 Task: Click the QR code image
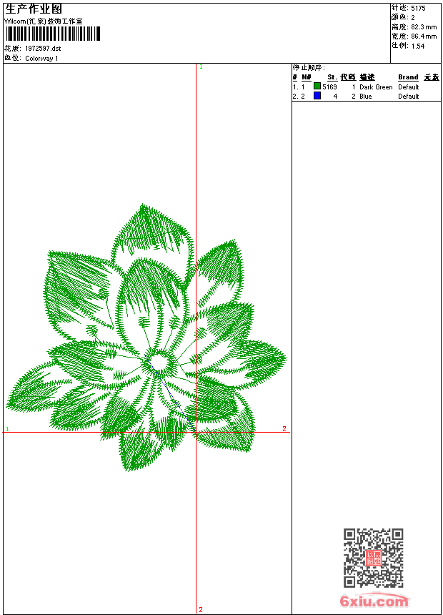[373, 558]
